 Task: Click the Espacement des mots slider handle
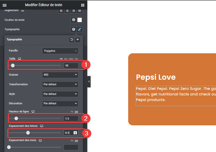[x=9, y=147]
